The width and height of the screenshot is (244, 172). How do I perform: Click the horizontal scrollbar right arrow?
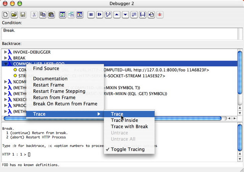(x=234, y=118)
